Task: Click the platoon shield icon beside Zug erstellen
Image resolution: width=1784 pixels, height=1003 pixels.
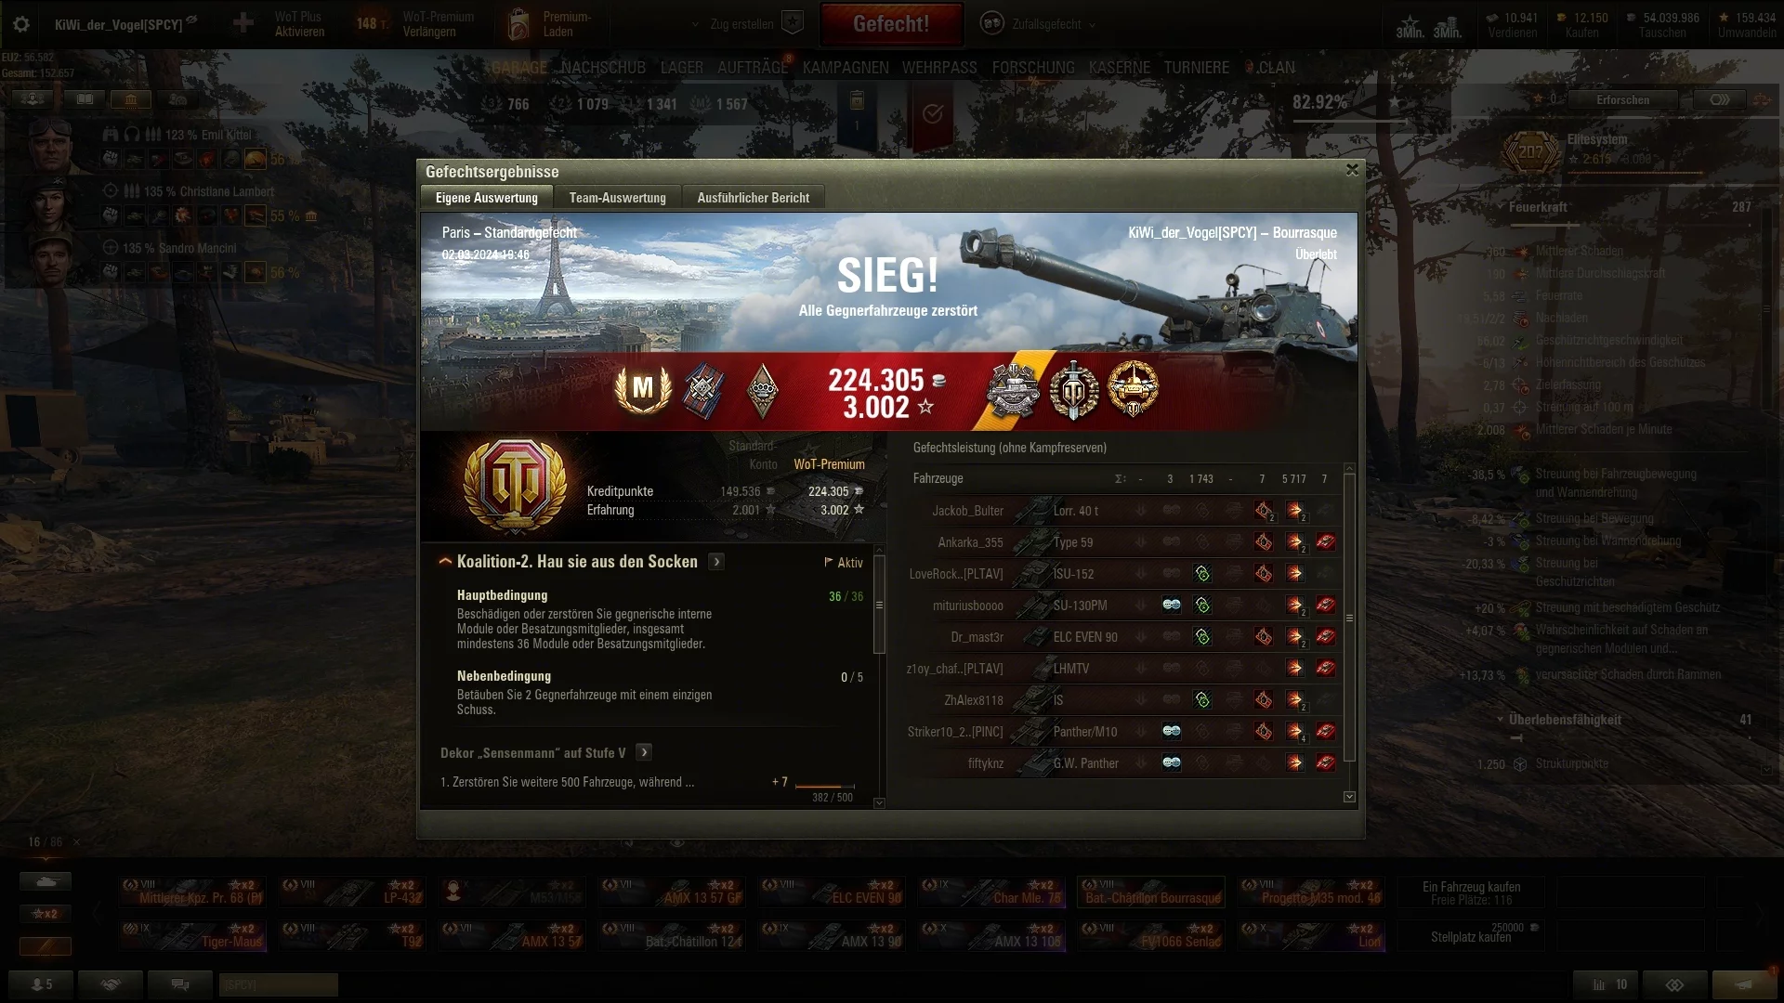Action: pyautogui.click(x=793, y=23)
